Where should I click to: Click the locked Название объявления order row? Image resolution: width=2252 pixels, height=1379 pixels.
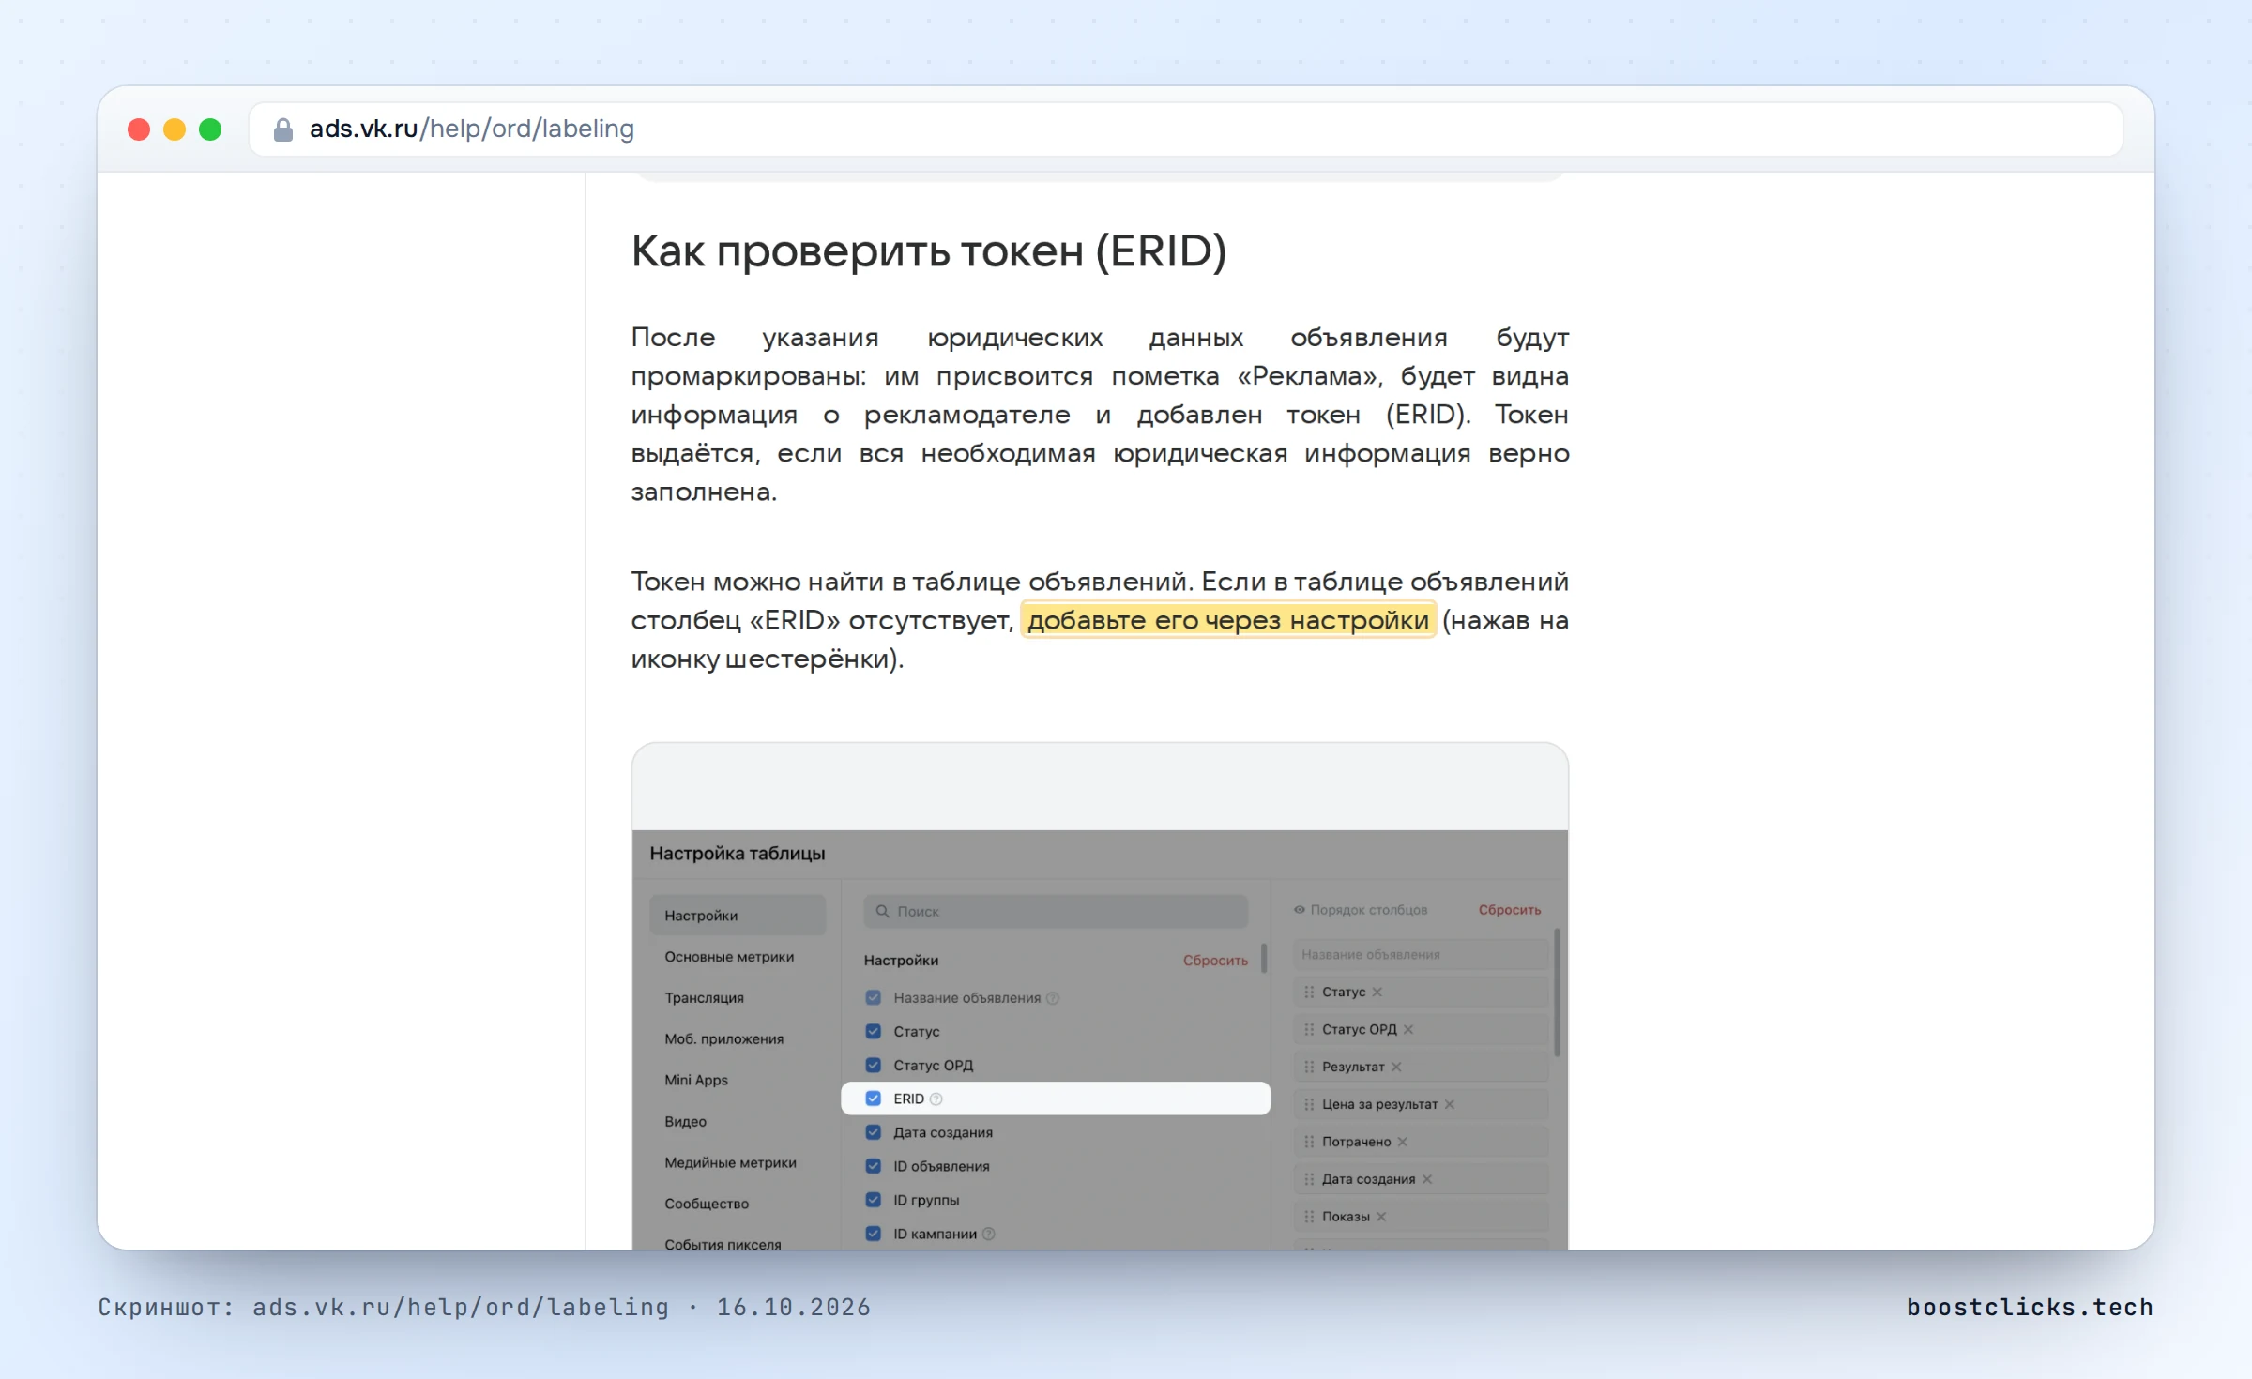[x=1421, y=954]
